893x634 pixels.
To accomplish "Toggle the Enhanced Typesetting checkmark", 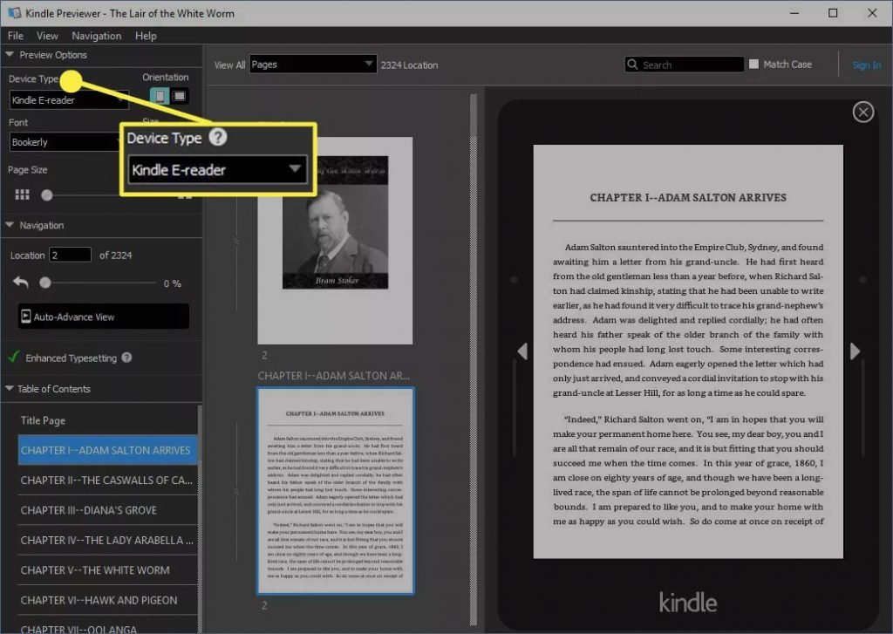I will [x=14, y=358].
